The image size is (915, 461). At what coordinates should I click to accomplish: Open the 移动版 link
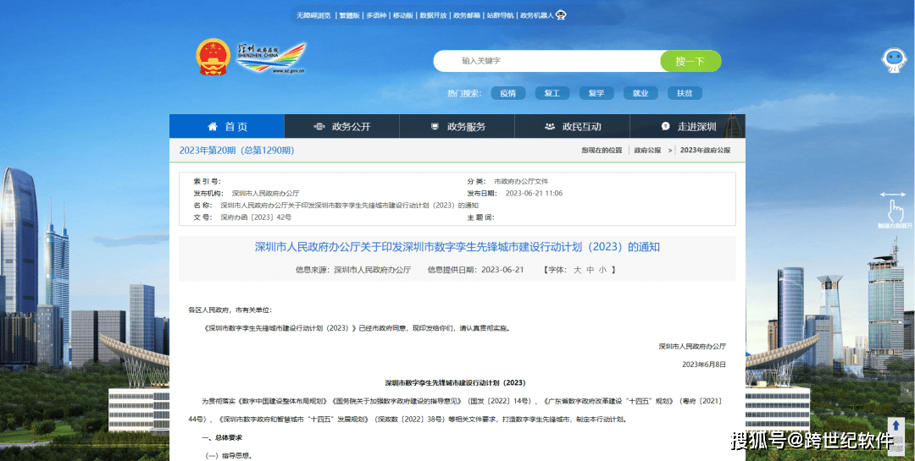[x=403, y=16]
